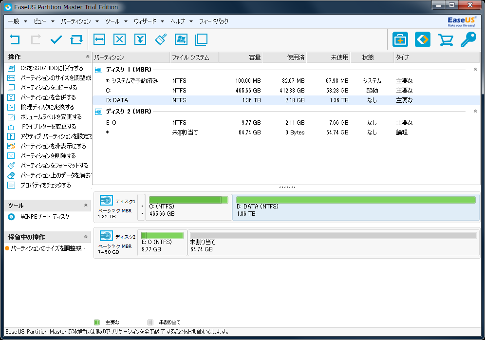
Task: Click ボリュームラベルを変更する
Action: click(x=51, y=117)
